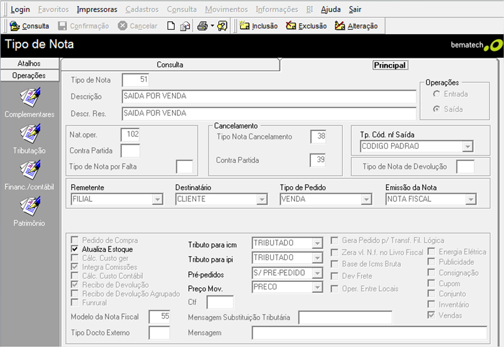Screen dimensions: 504x347
Task: Select the Entrada radio button
Action: (436, 94)
